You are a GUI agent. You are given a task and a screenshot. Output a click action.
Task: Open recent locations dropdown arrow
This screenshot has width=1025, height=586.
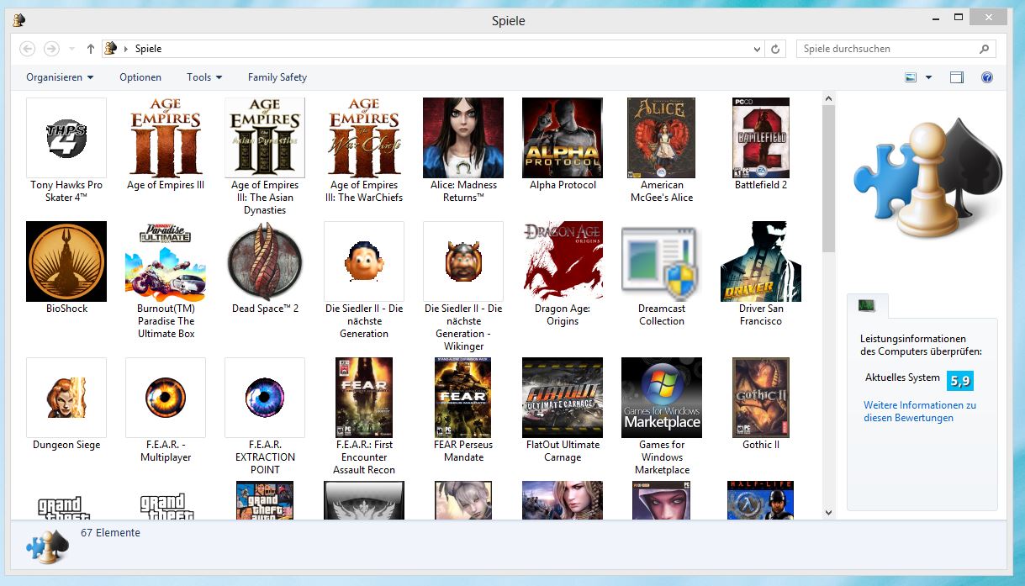(72, 49)
